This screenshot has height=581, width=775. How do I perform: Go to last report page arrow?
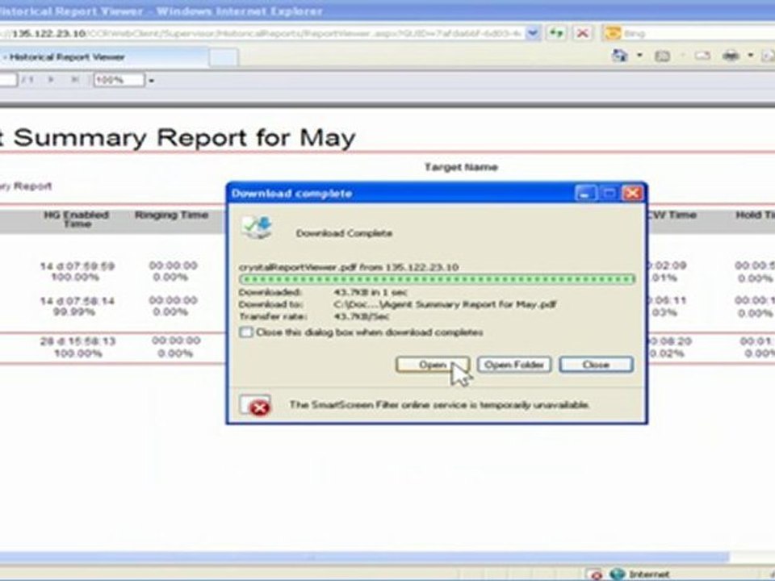pyautogui.click(x=74, y=79)
